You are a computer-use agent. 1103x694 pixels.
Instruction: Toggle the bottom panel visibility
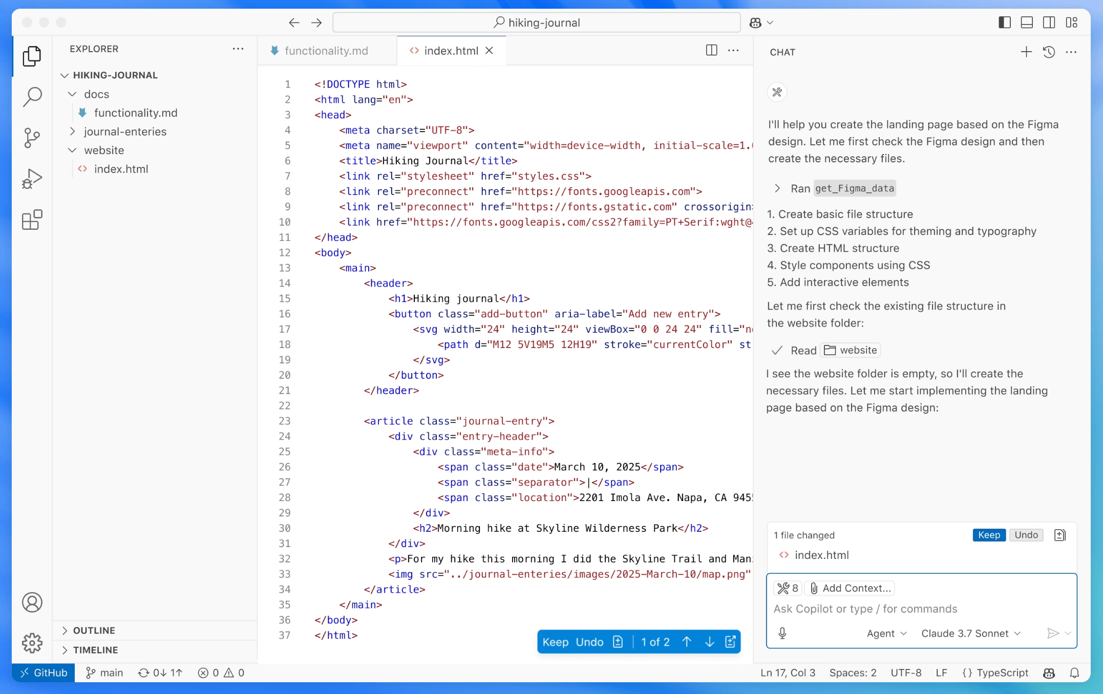[x=1027, y=23]
